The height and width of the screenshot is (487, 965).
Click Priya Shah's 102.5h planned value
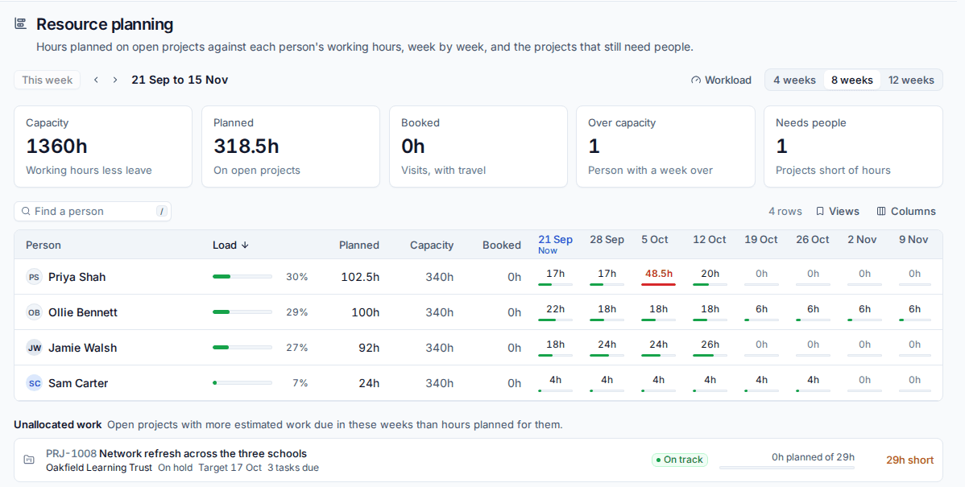[x=360, y=278]
